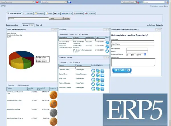Add phone call for Charlotte Melo
The height and width of the screenshot is (126, 171).
98,71
